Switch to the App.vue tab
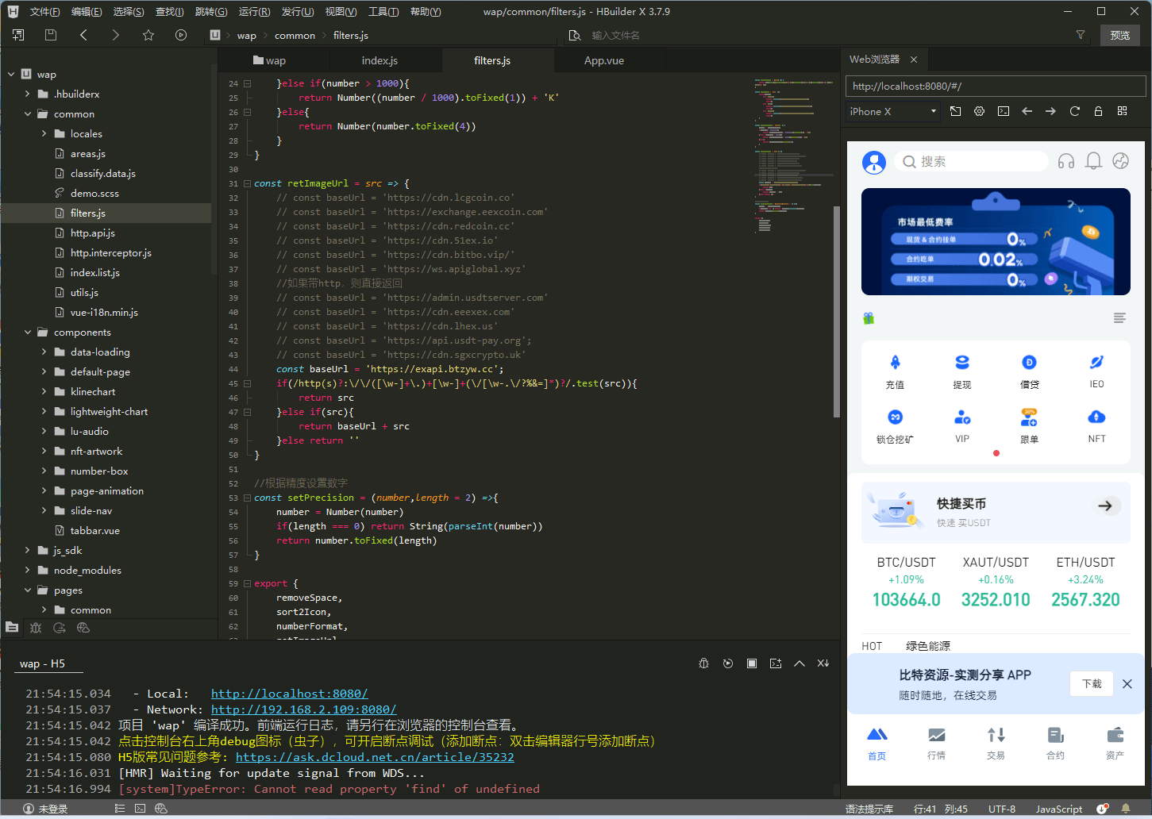 [603, 60]
